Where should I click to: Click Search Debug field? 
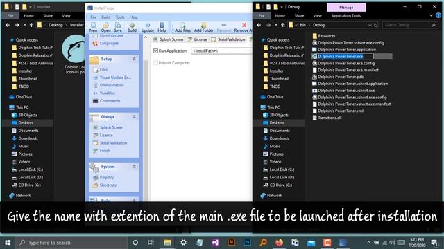[409, 25]
